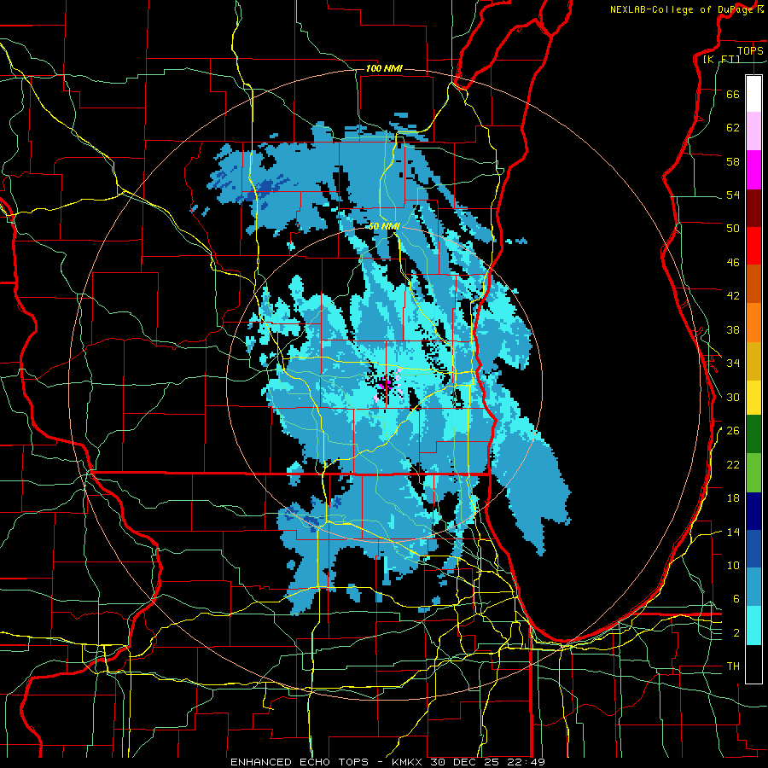The width and height of the screenshot is (768, 768).
Task: Click the light pink legend swatch
Action: 753,131
